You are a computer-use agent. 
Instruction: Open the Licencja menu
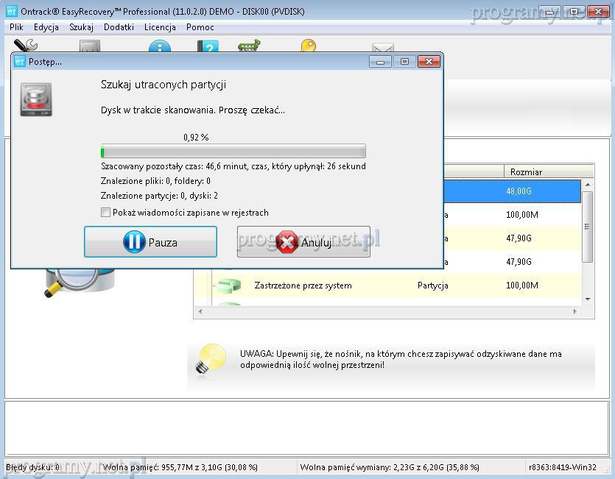click(x=160, y=27)
